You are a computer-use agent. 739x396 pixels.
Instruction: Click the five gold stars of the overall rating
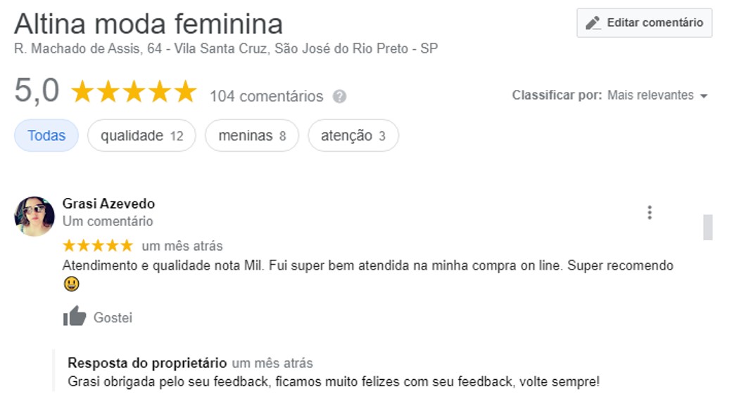[134, 92]
